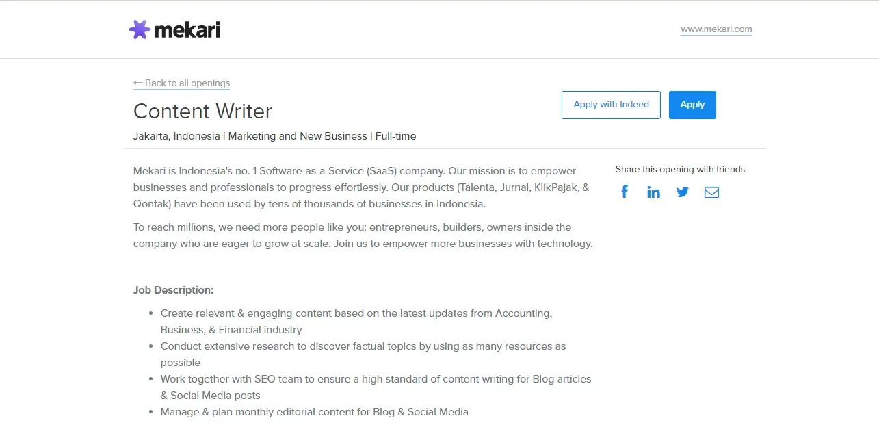Click the Share this opening with friends text
The height and width of the screenshot is (427, 879).
pyautogui.click(x=680, y=170)
